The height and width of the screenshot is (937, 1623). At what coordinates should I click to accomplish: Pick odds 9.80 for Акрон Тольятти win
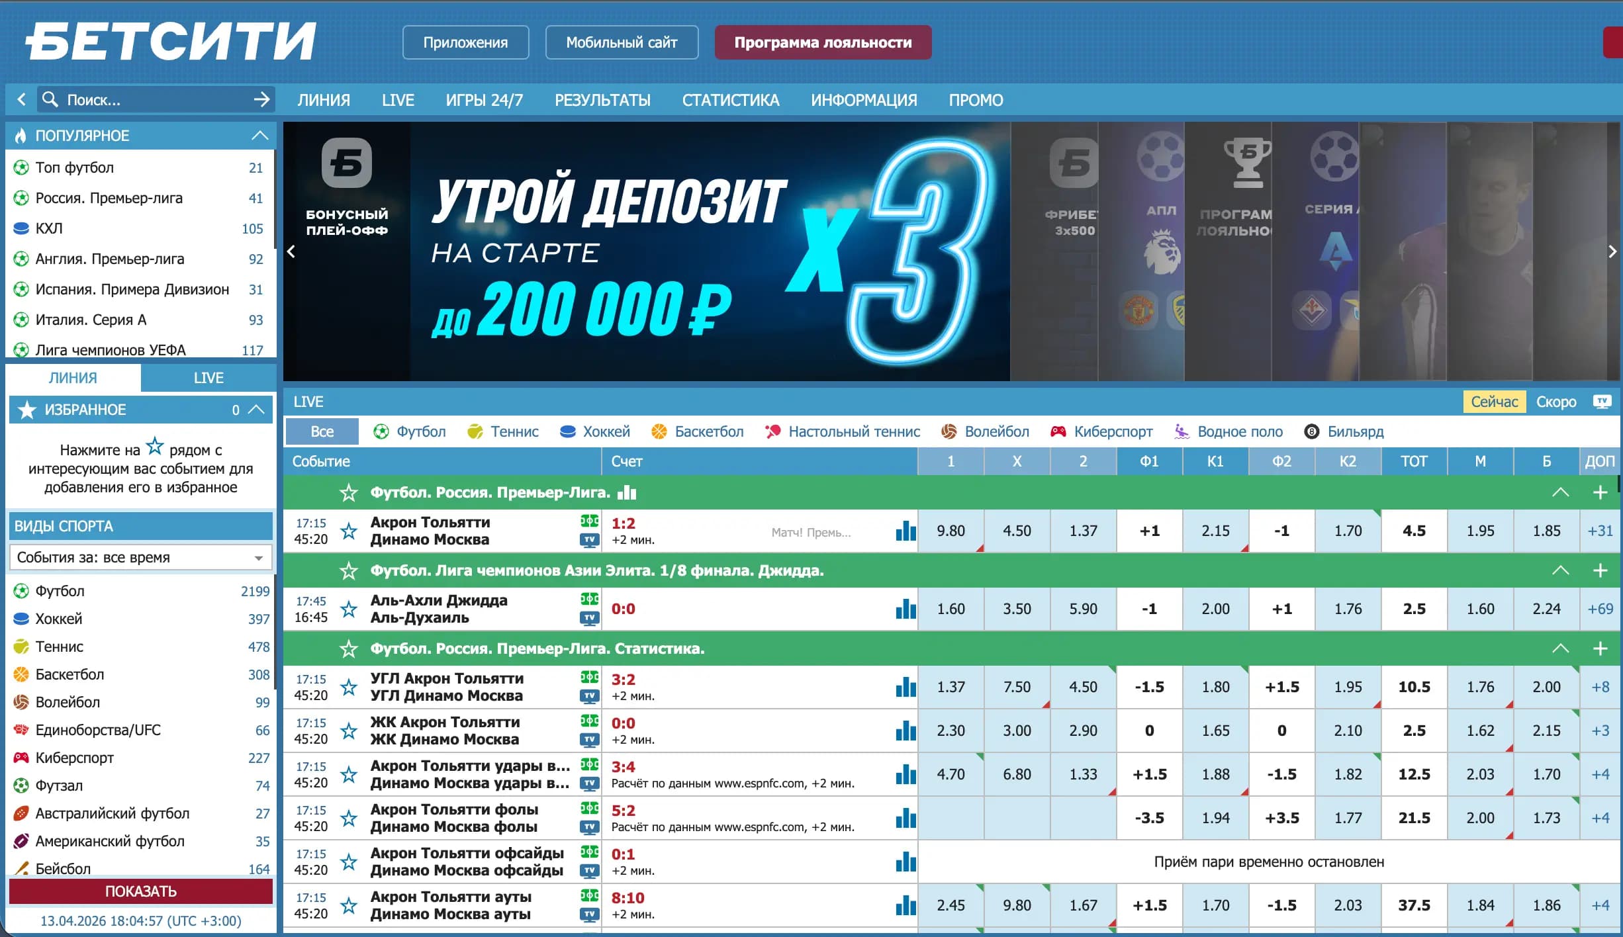(x=951, y=531)
